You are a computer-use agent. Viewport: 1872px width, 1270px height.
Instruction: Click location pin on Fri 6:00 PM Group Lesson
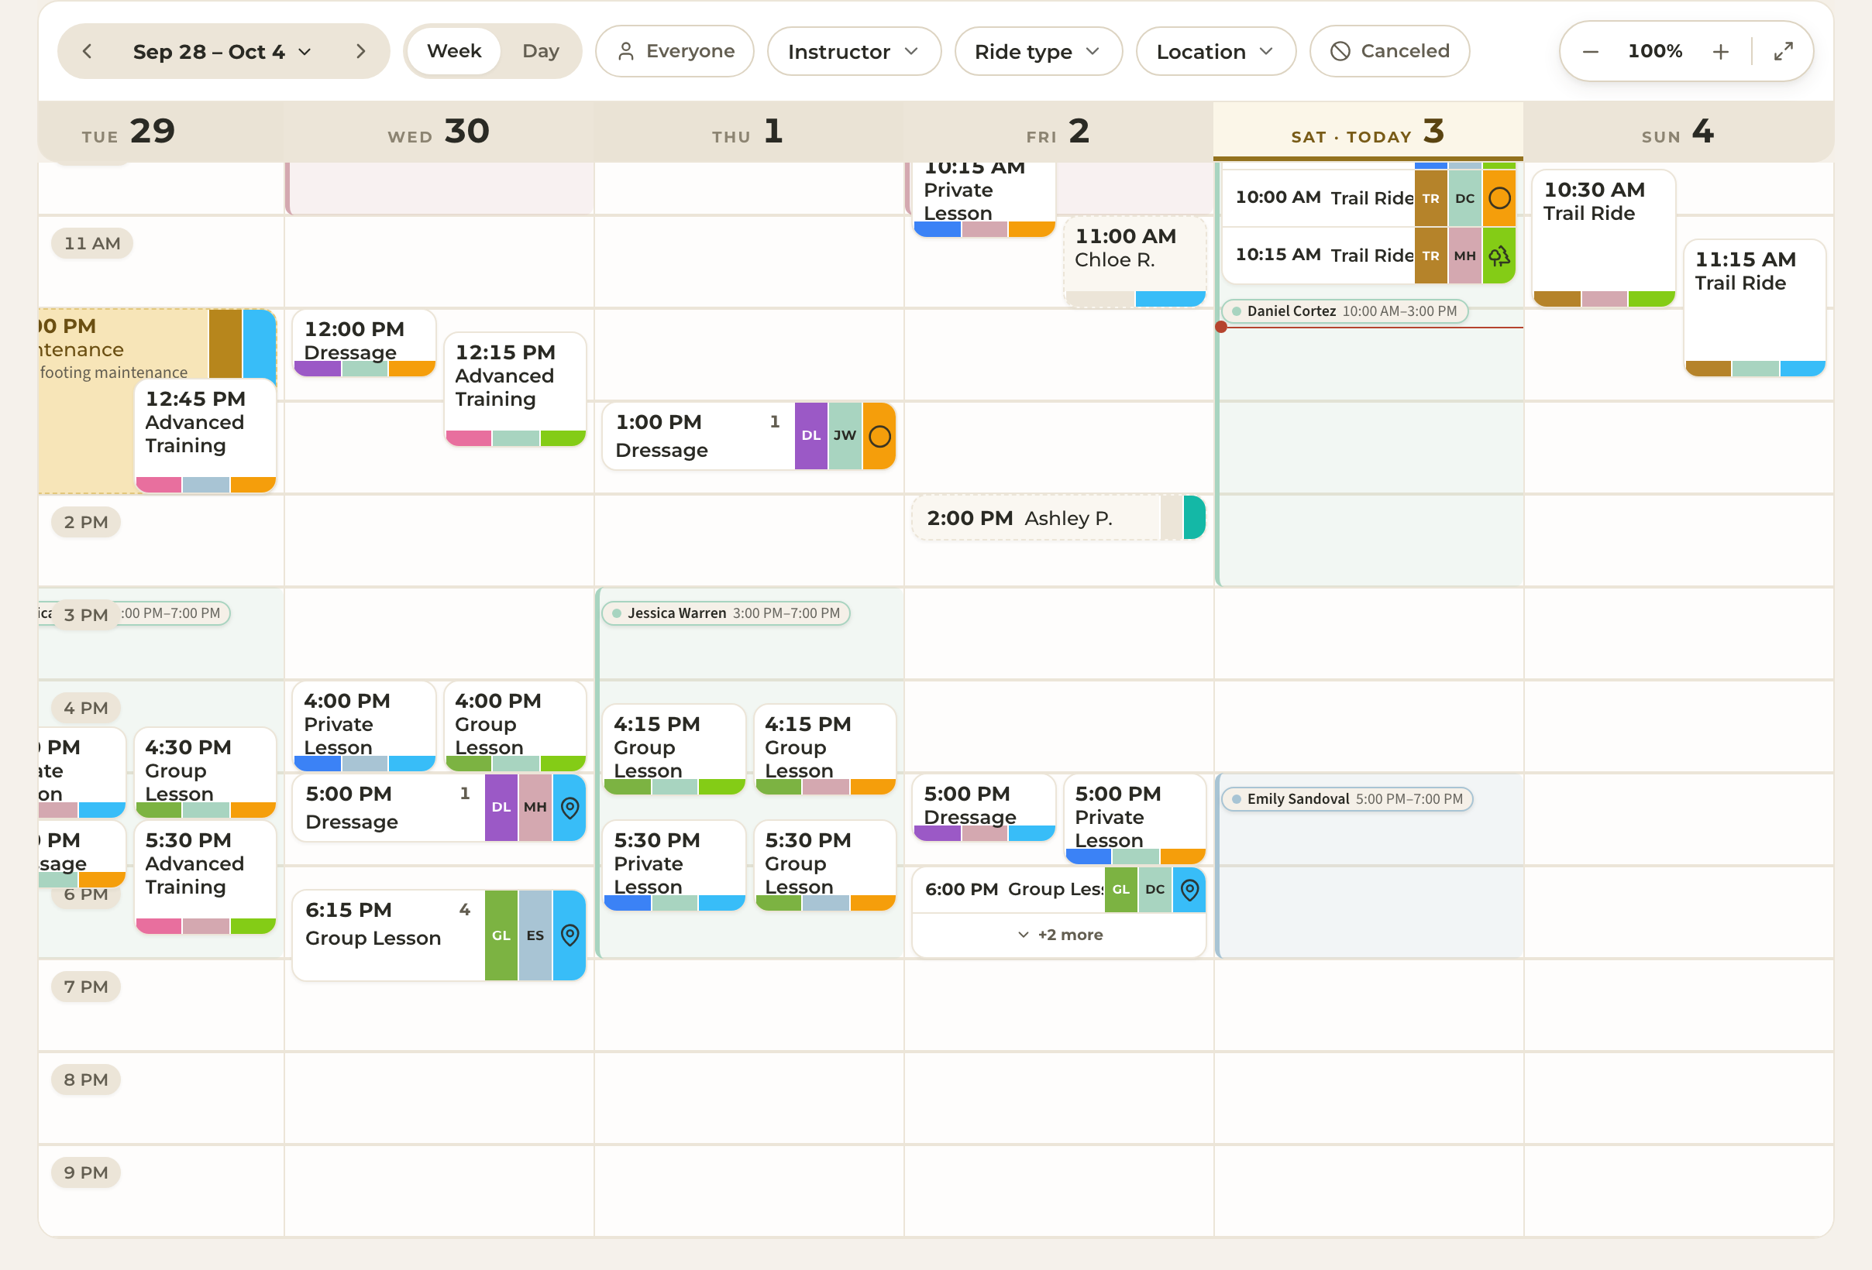point(1189,889)
